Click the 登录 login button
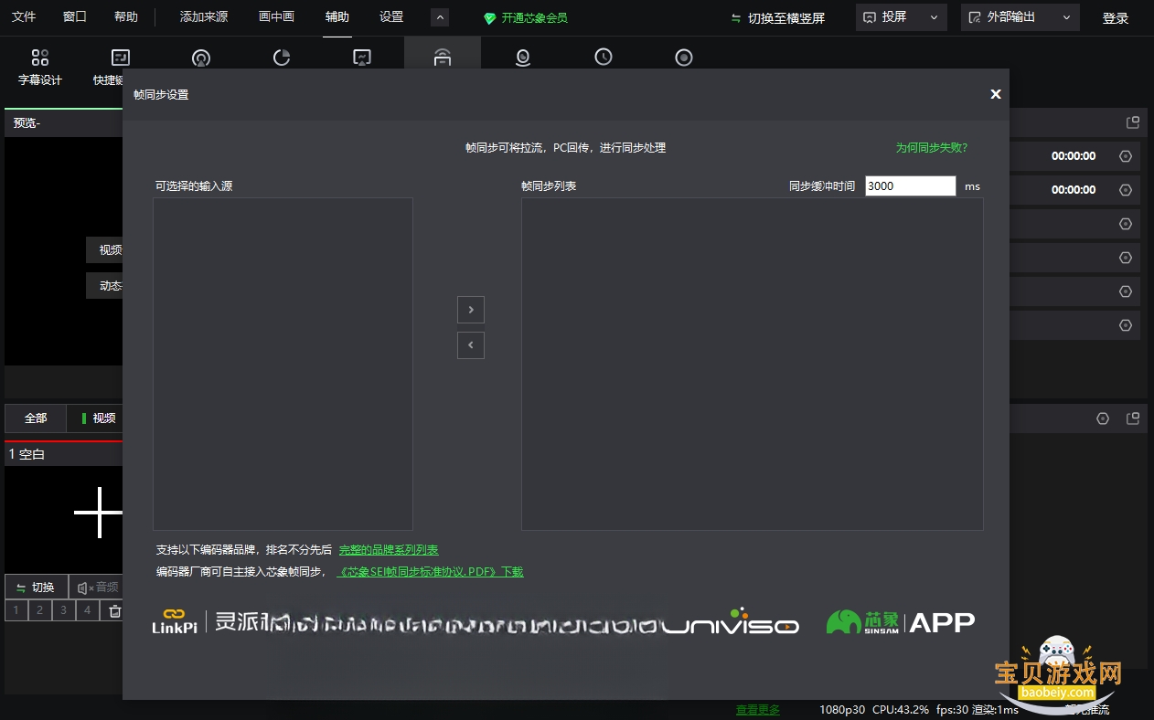This screenshot has width=1154, height=720. click(x=1116, y=17)
